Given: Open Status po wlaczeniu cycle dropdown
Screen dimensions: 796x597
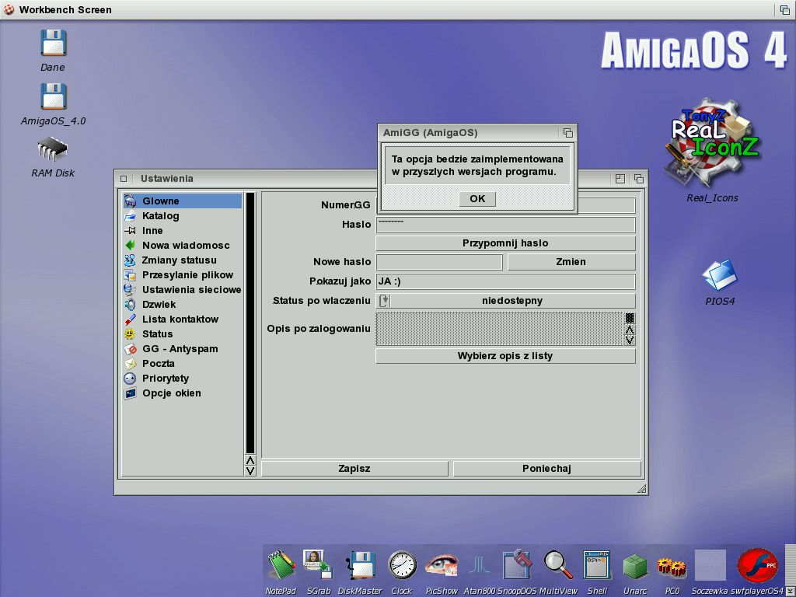Looking at the screenshot, I should click(x=505, y=301).
